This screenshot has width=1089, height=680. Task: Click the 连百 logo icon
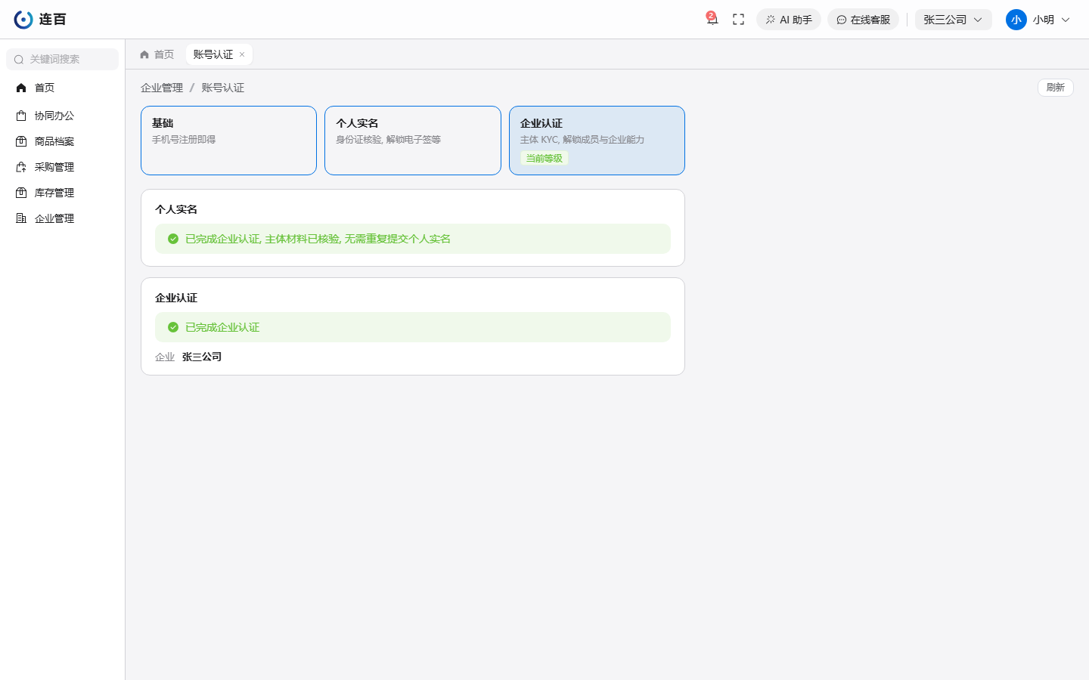coord(23,20)
